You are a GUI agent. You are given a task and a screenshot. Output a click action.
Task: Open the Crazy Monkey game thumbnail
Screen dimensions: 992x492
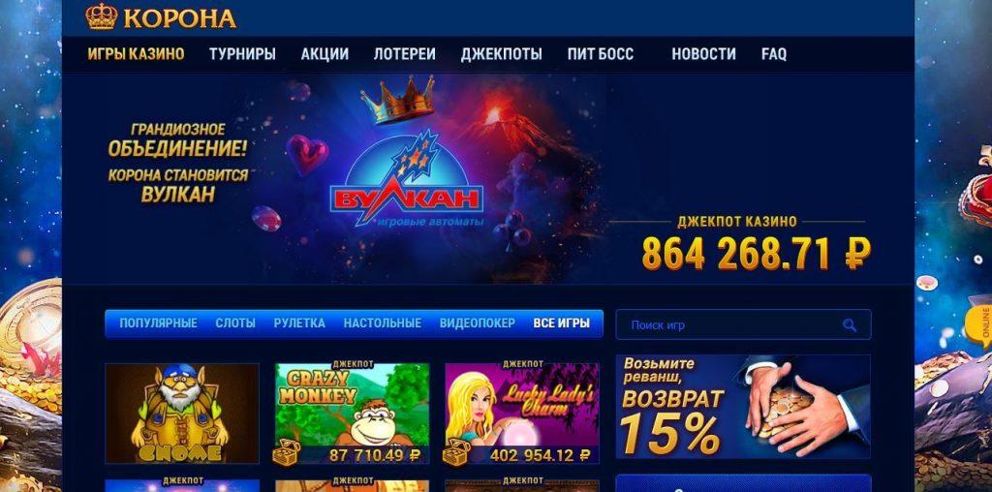click(353, 413)
